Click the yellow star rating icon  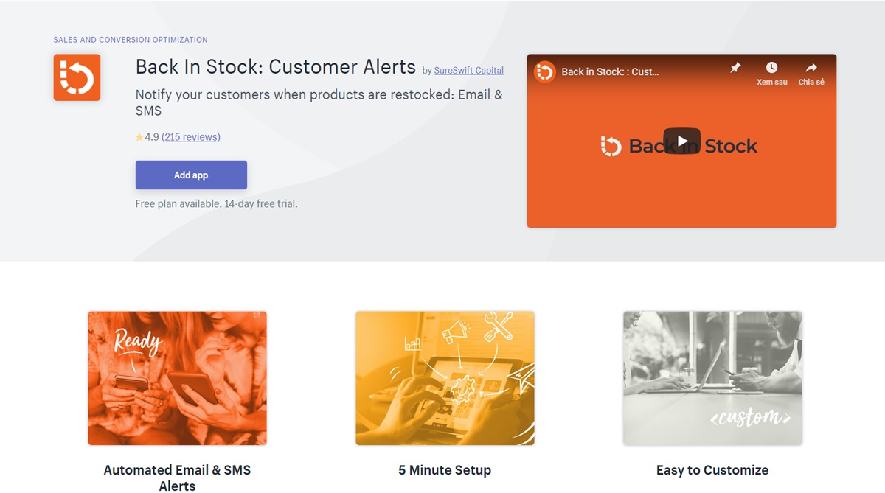click(x=139, y=137)
